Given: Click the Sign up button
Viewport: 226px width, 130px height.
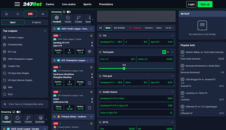Looking at the screenshot, I should 205,4.
